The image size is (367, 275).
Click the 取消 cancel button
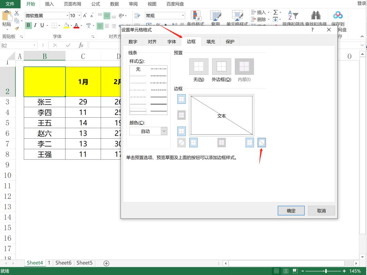click(321, 210)
